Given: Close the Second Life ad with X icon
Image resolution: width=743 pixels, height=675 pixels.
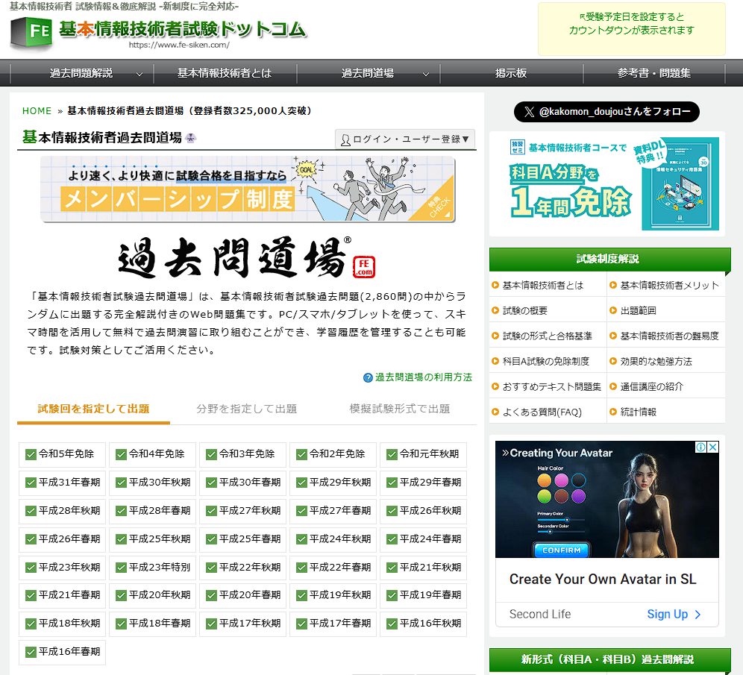Looking at the screenshot, I should [712, 448].
